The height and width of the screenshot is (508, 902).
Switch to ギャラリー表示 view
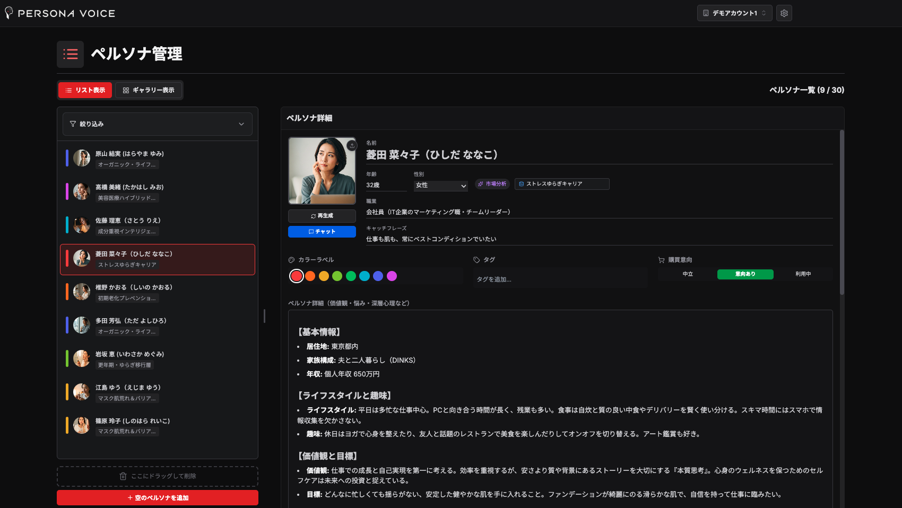[149, 90]
